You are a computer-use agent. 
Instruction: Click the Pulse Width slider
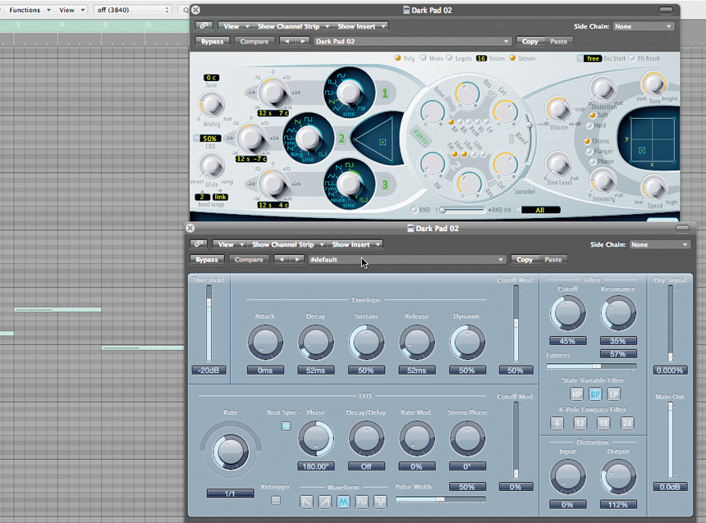pos(440,498)
